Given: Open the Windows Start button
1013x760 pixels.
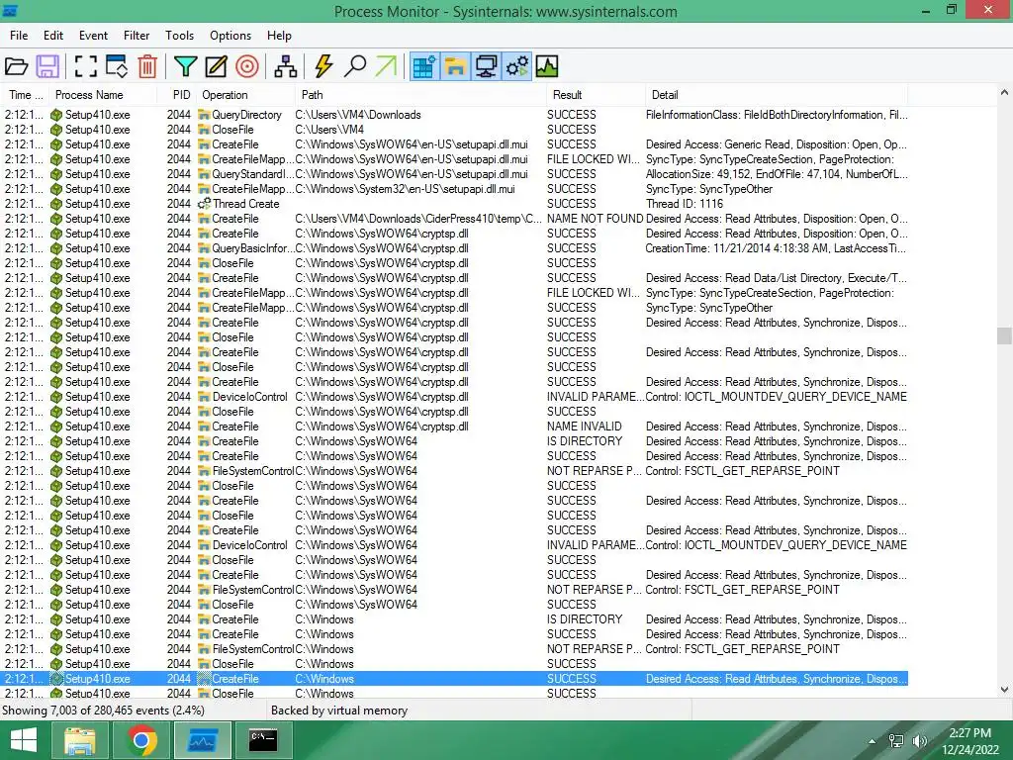Looking at the screenshot, I should click(x=24, y=740).
